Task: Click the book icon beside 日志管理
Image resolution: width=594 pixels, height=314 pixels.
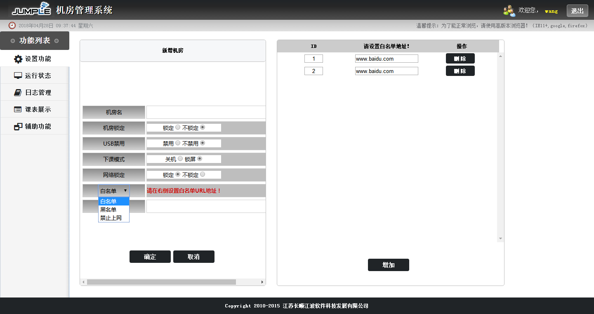Action: [18, 92]
